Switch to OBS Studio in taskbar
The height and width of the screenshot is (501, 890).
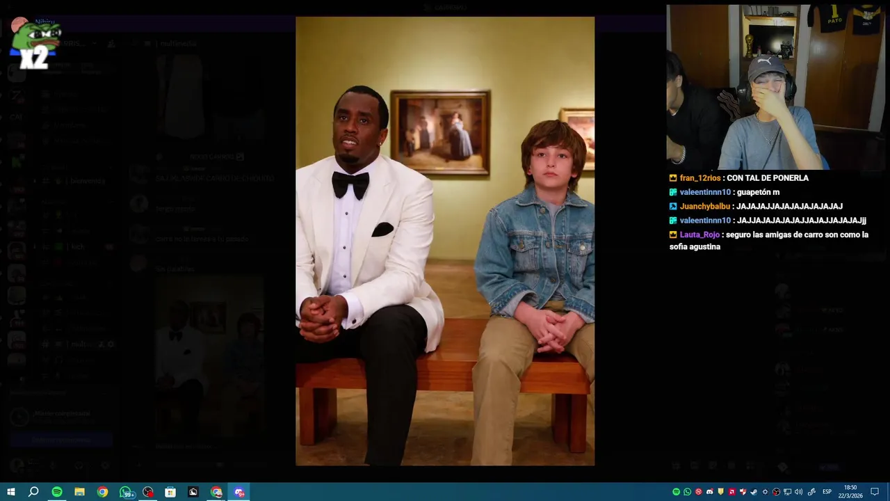tap(148, 492)
